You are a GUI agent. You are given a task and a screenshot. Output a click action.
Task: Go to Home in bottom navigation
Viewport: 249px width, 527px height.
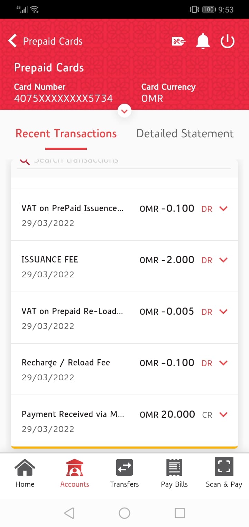(x=25, y=473)
